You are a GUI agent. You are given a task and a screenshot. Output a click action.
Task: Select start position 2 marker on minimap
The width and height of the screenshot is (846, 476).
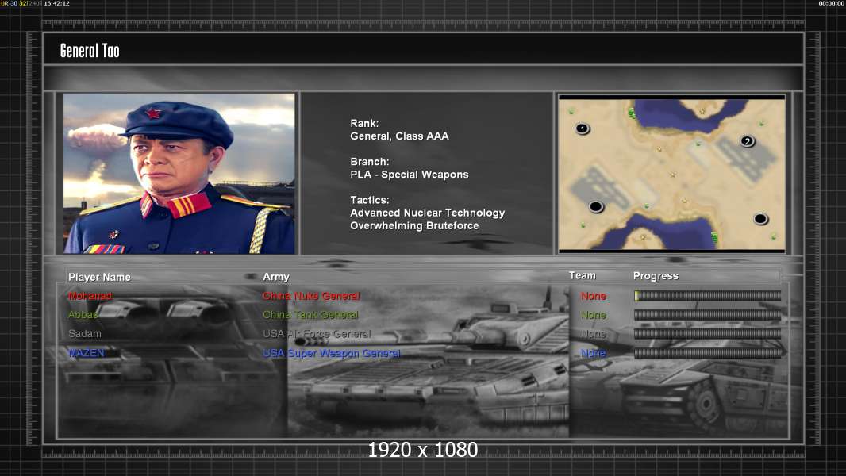coord(747,141)
